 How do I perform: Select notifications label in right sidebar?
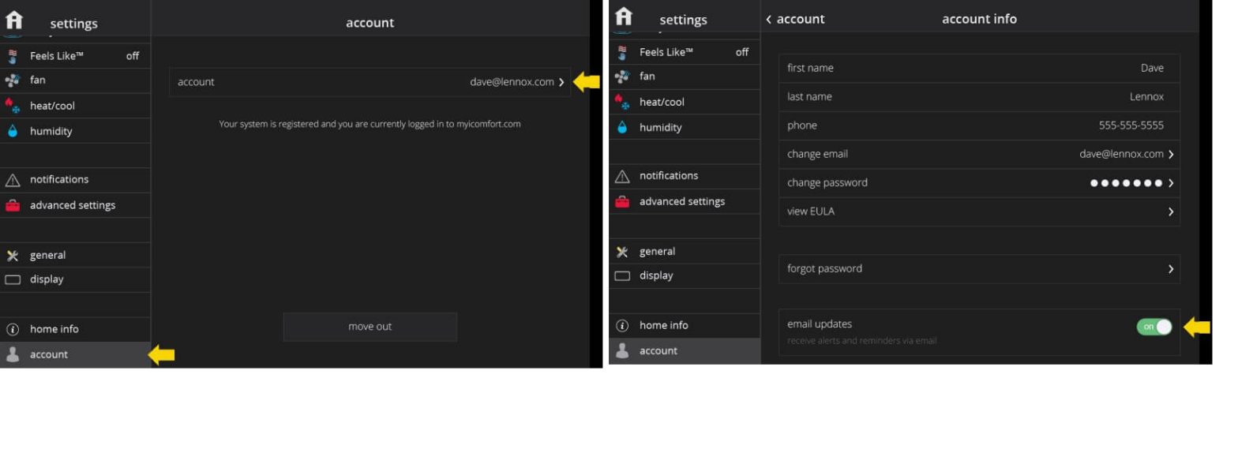tap(669, 176)
